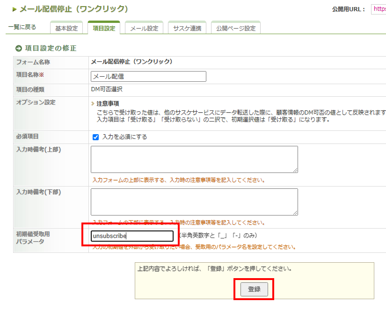Open the 基本設定 tab
The width and height of the screenshot is (386, 309).
coord(66,28)
